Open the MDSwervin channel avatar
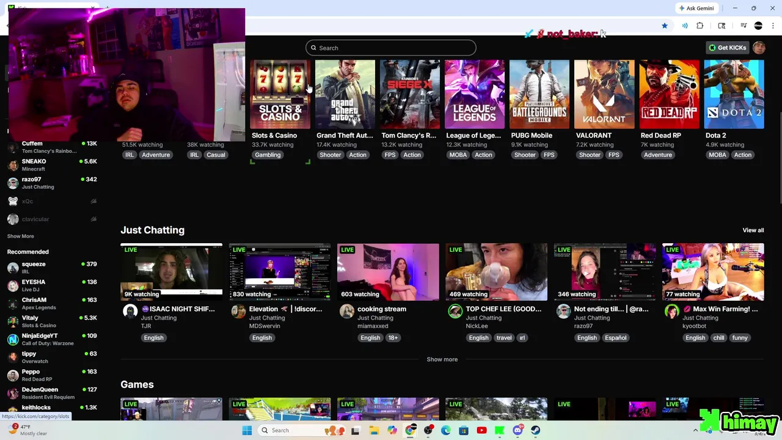This screenshot has width=782, height=440. (x=238, y=312)
